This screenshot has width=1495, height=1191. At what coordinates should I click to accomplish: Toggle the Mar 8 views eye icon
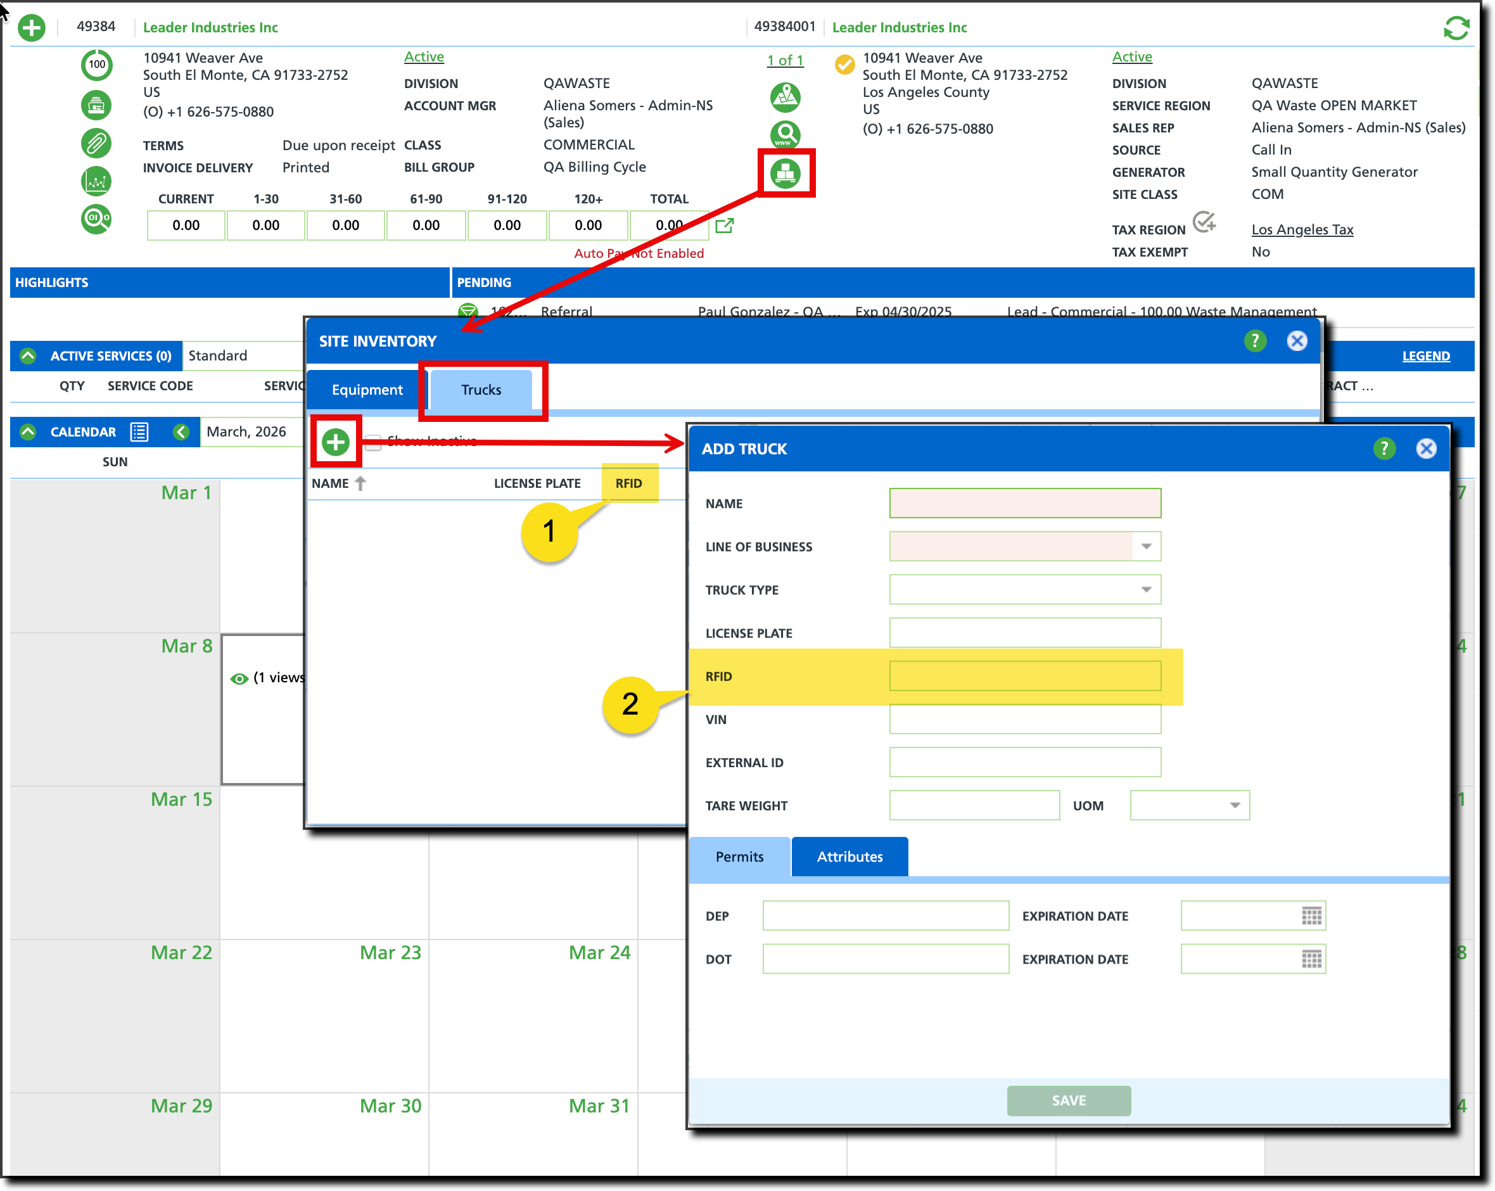click(239, 678)
